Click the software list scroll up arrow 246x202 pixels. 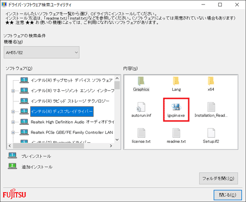[x=117, y=78]
